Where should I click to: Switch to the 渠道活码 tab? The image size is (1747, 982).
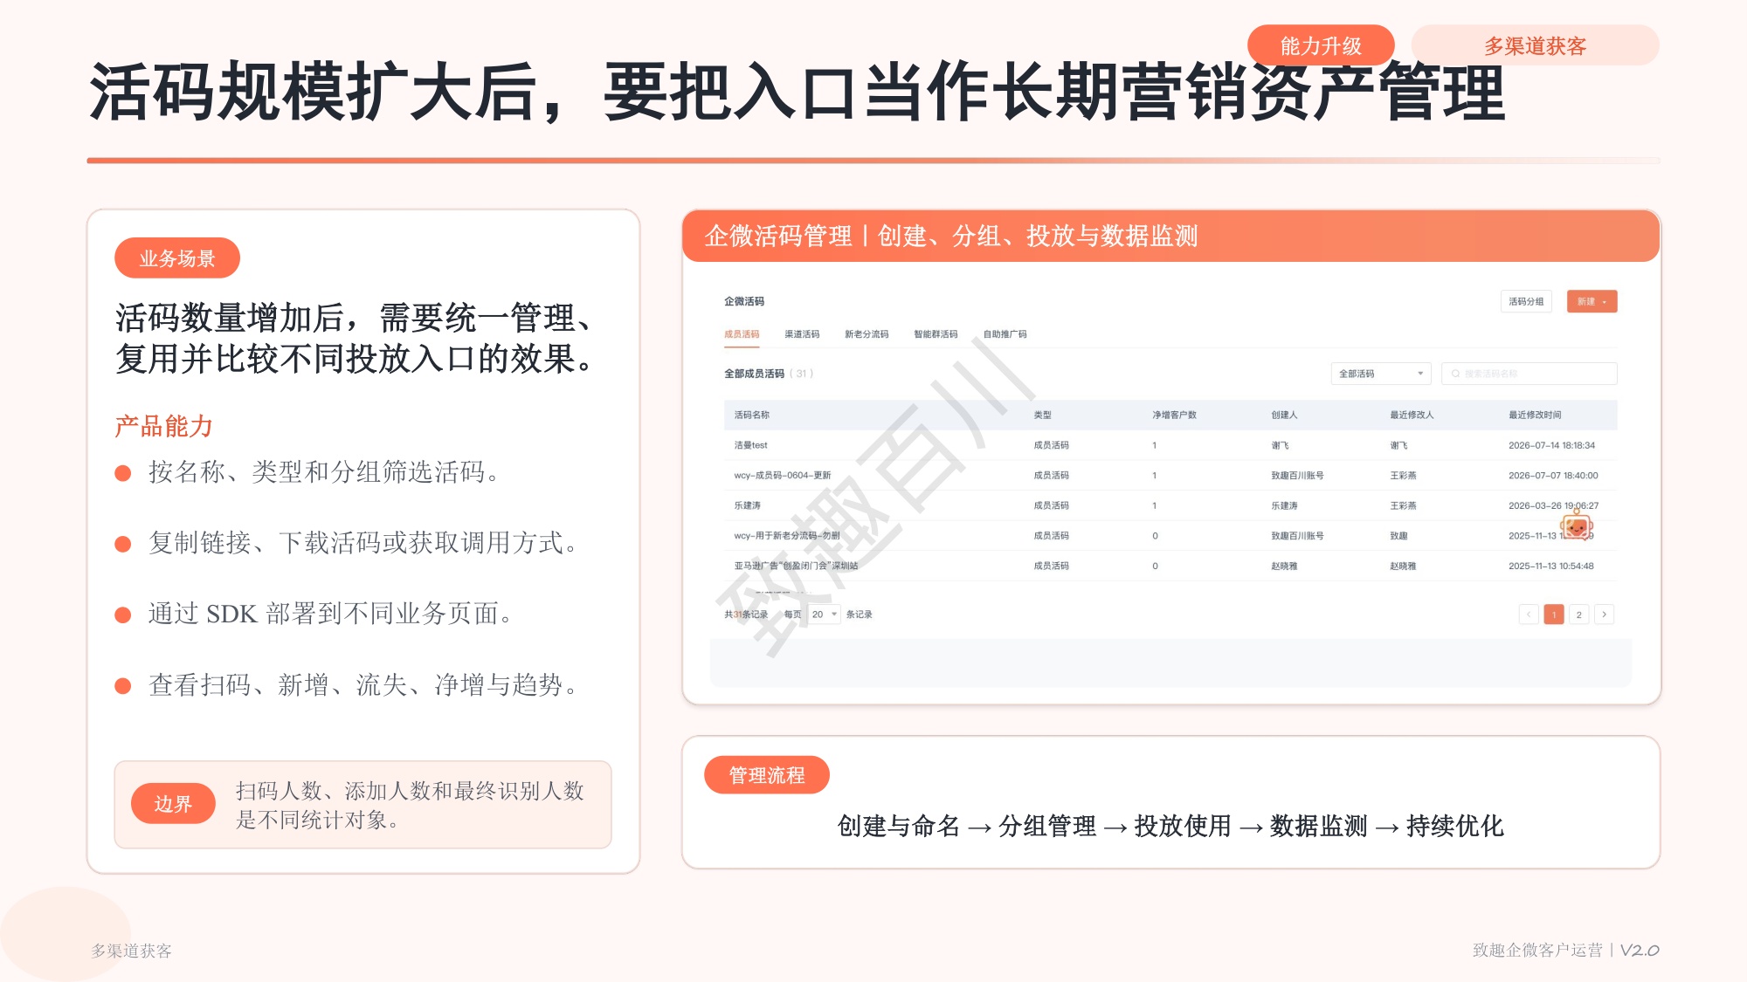[x=802, y=334]
